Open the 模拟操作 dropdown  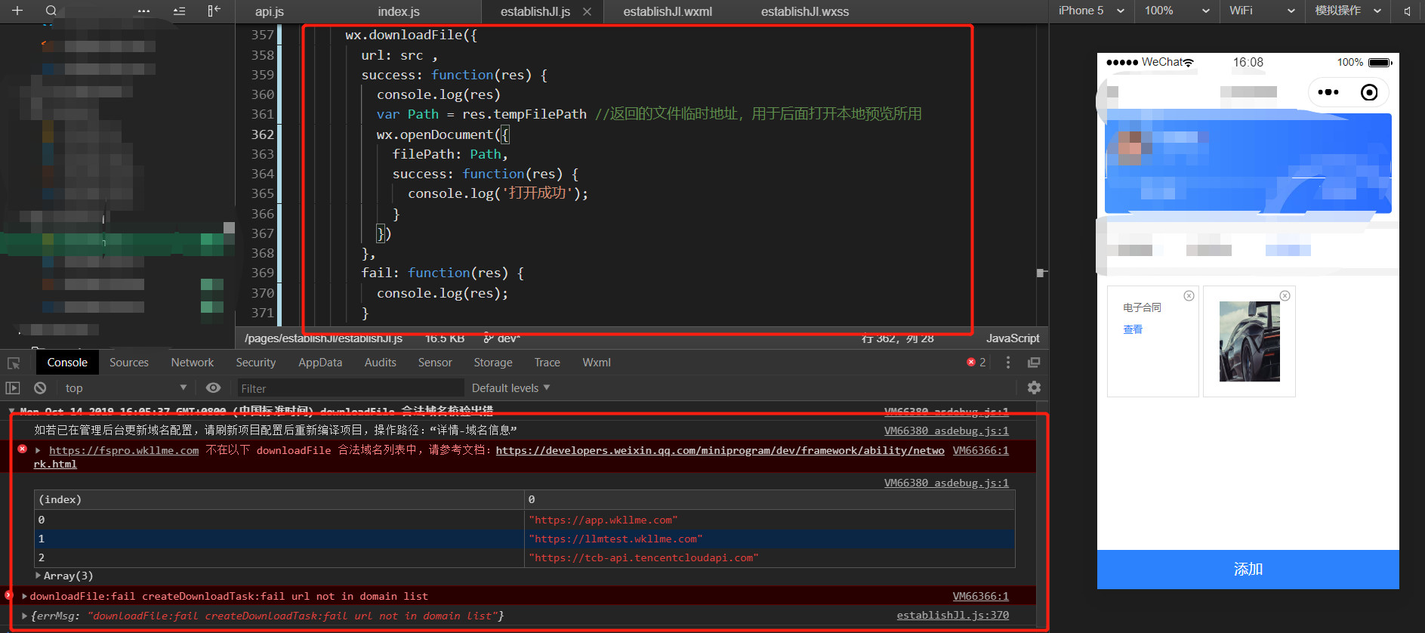(x=1348, y=11)
